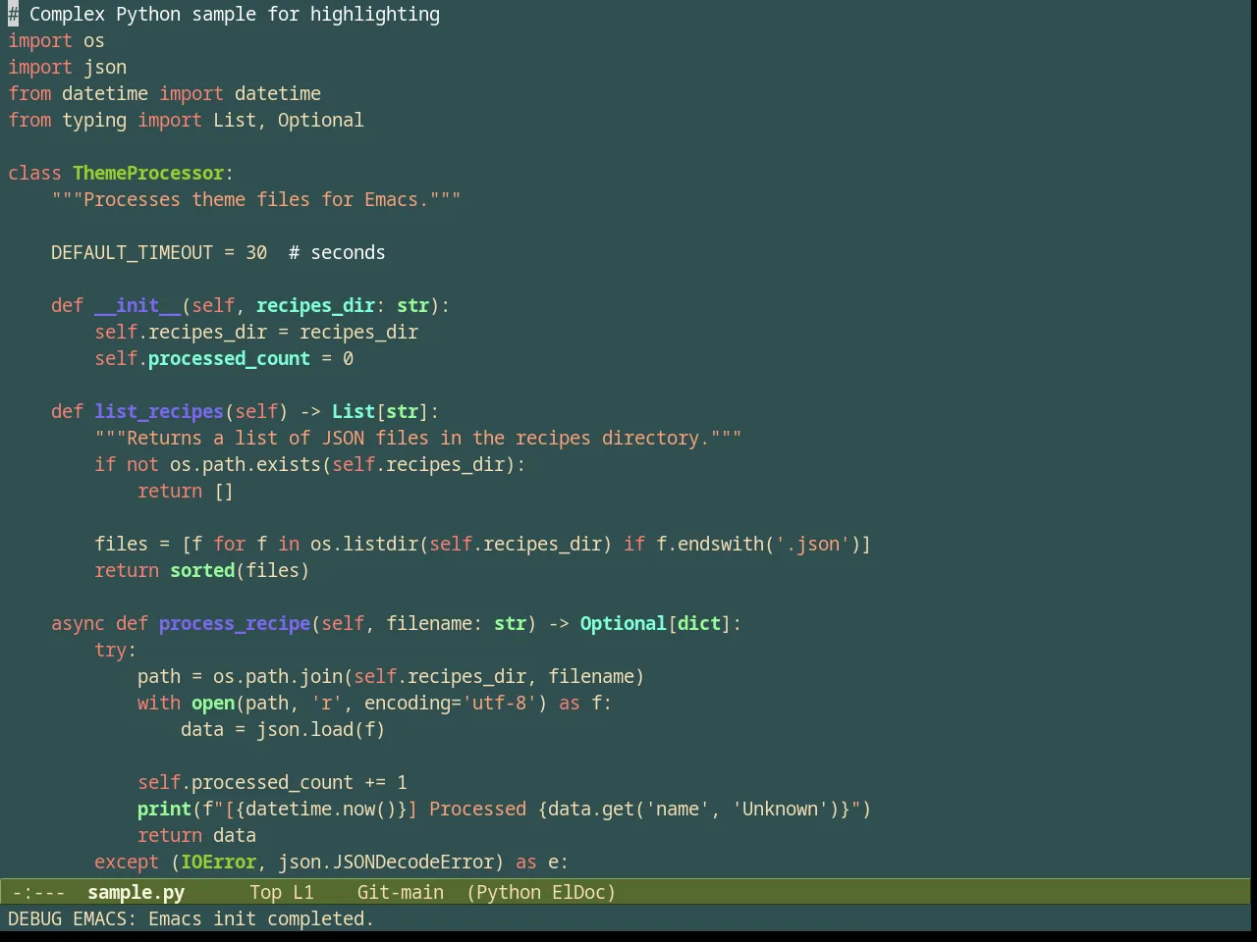Screen dimensions: 1257x942
Task: Click 'self.processed_count += 1' line
Action: (272, 782)
